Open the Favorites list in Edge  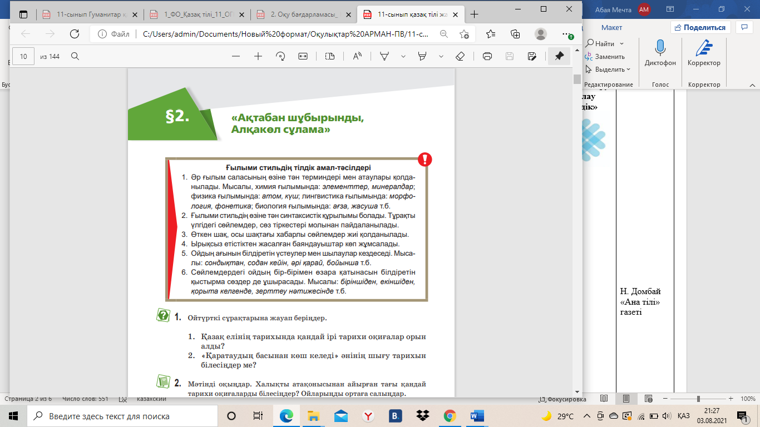point(491,34)
